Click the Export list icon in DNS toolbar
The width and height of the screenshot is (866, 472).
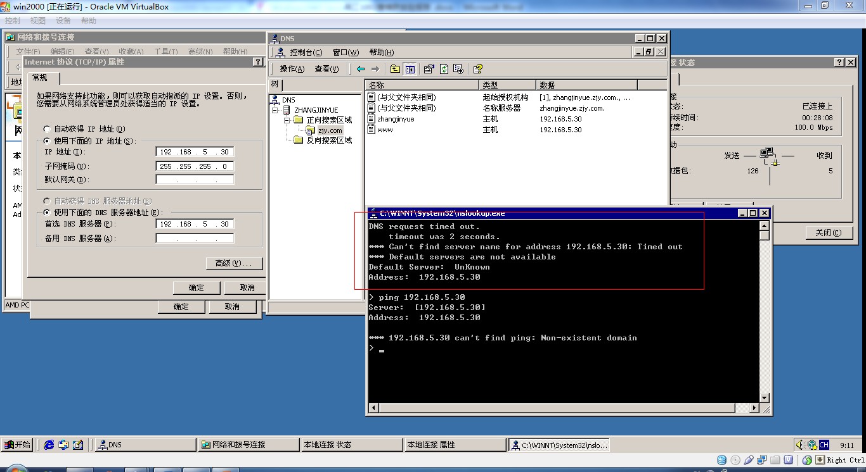(458, 69)
